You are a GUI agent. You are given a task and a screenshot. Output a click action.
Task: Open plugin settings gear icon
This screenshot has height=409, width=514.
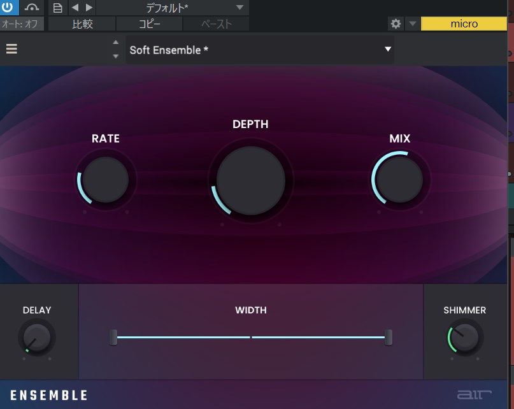396,24
